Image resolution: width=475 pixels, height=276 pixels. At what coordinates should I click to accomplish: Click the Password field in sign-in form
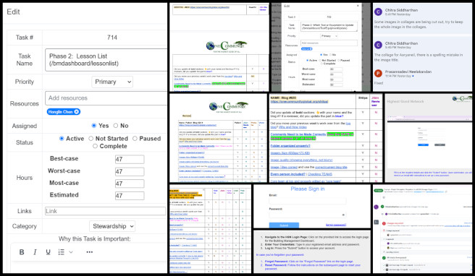click(x=308, y=215)
